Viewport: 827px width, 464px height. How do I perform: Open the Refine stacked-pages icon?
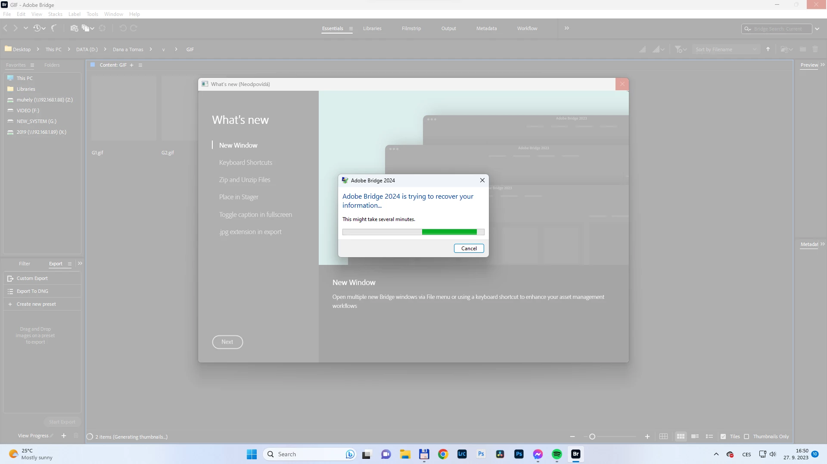(x=88, y=28)
